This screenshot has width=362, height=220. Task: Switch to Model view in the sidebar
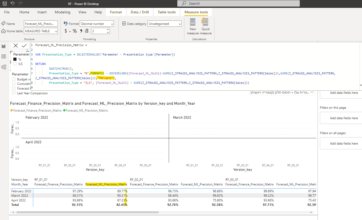(4, 67)
